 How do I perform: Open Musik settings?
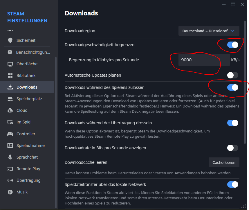pyautogui.click(x=27, y=192)
